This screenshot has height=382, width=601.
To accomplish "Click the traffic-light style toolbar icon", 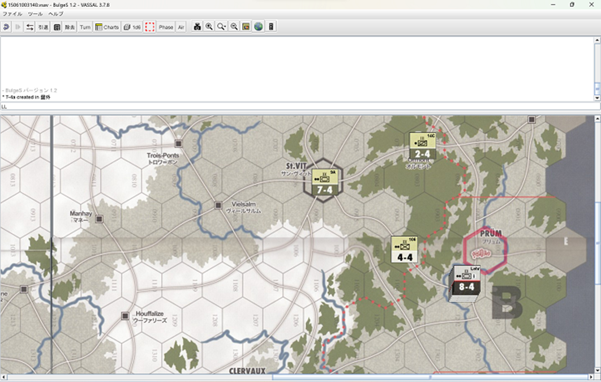I will point(271,27).
